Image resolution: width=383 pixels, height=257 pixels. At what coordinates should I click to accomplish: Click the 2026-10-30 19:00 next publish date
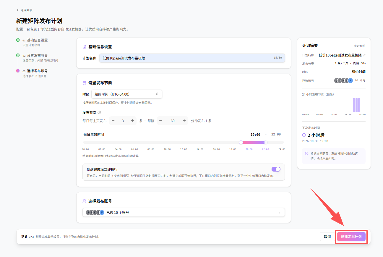tap(315, 141)
